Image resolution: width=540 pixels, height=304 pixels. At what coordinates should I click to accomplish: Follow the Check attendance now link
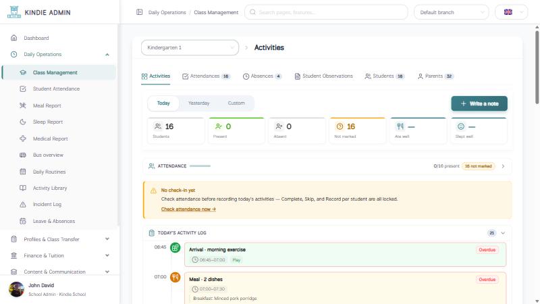(x=188, y=209)
